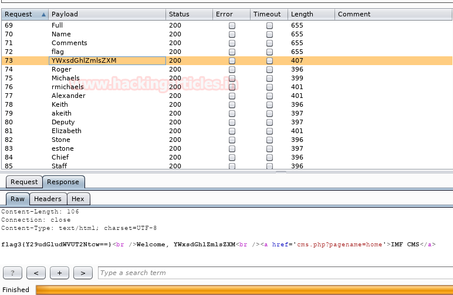
Task: Toggle Timeout checkbox for request 70
Action: [269, 35]
